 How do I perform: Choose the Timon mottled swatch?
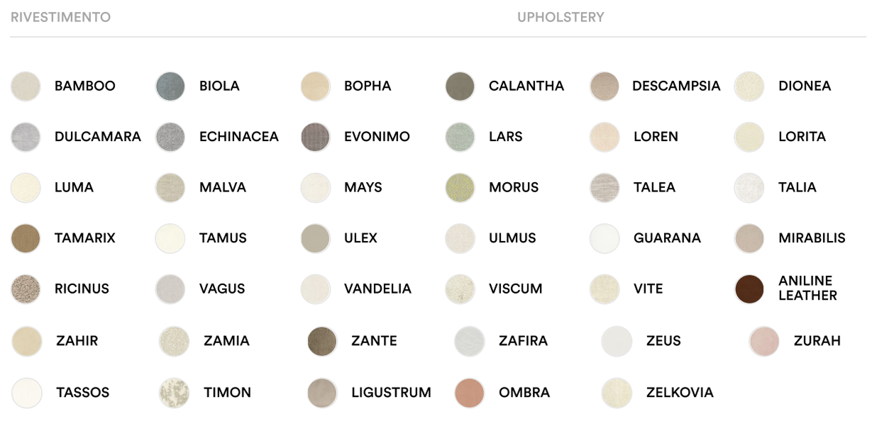click(x=175, y=393)
